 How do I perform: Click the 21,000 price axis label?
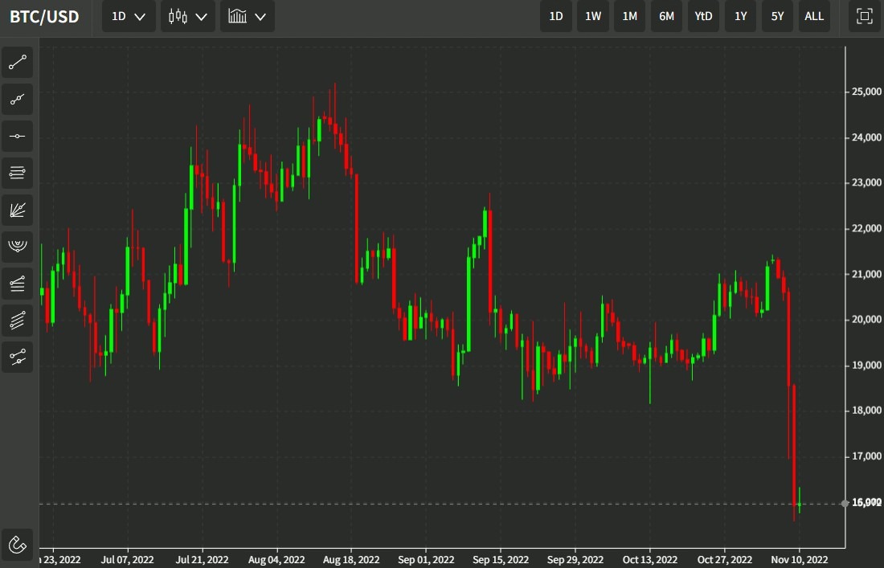[866, 274]
